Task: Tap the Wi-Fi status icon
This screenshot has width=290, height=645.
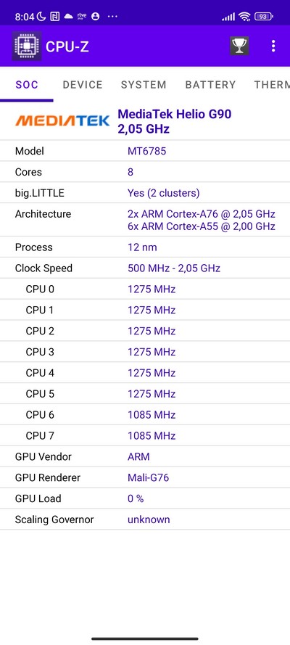Action: point(245,17)
